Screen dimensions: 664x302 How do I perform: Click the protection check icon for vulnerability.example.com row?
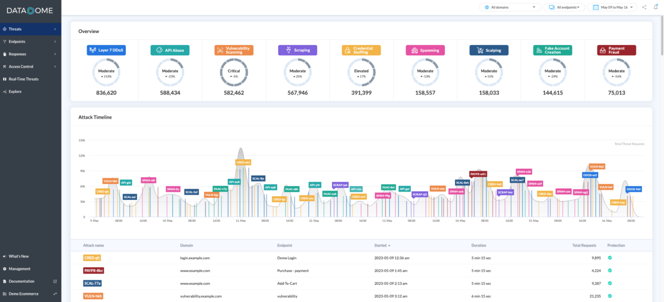click(x=610, y=296)
